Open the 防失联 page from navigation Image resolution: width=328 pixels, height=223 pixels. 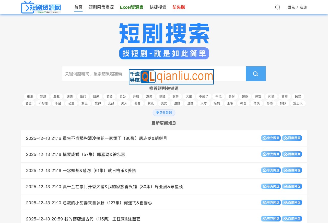(x=179, y=7)
